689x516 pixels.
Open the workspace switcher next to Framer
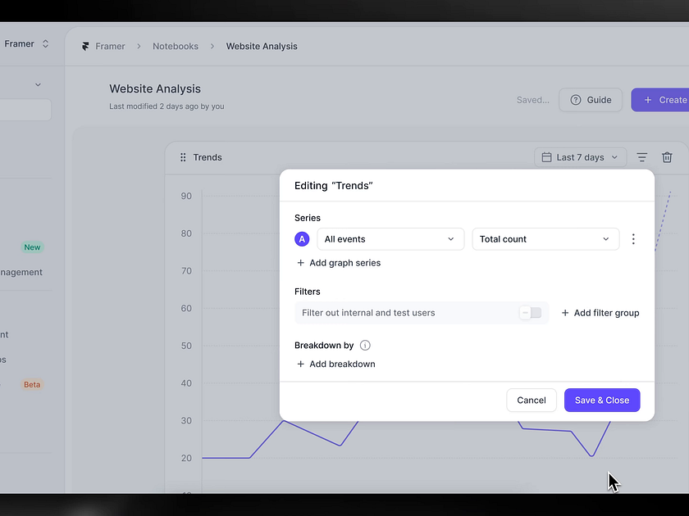45,43
